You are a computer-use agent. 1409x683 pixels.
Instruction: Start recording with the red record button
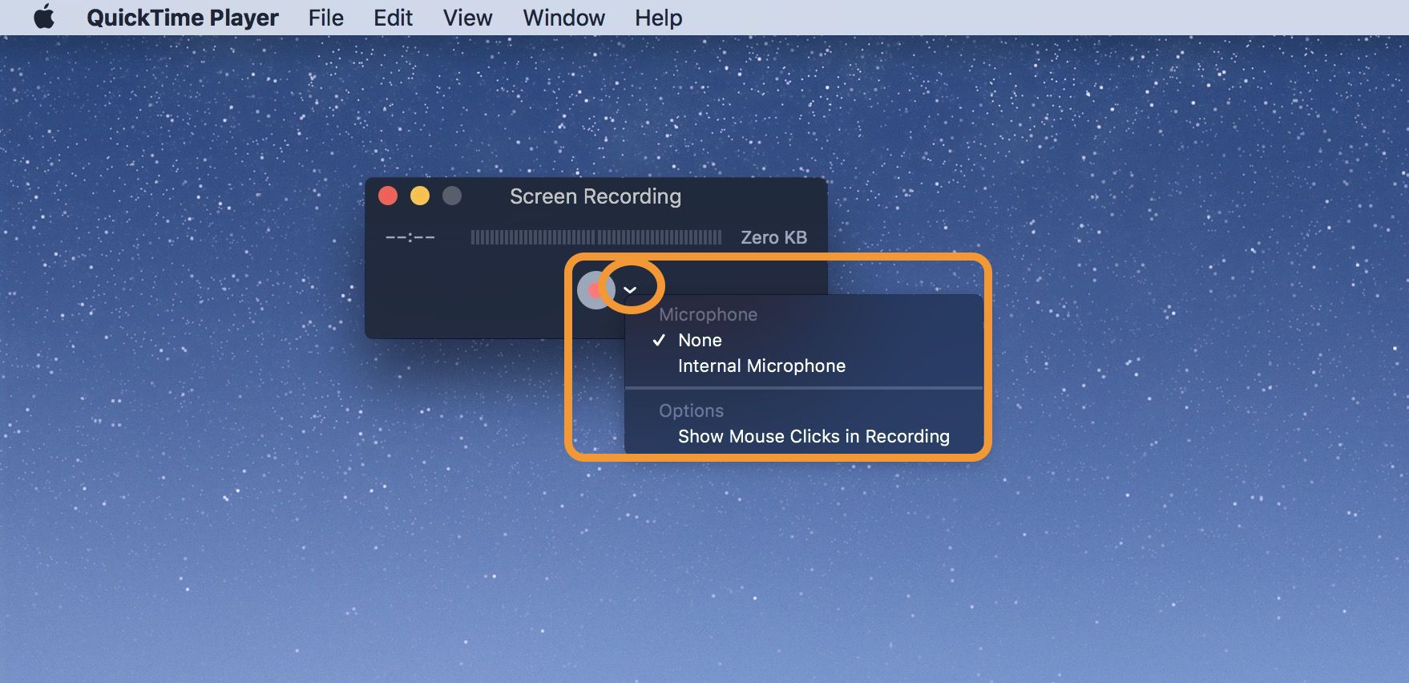click(594, 290)
